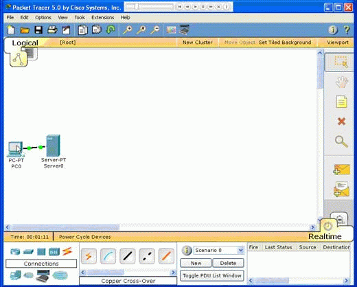Click the pause button in title bar
This screenshot has height=287, width=357.
pos(203,7)
